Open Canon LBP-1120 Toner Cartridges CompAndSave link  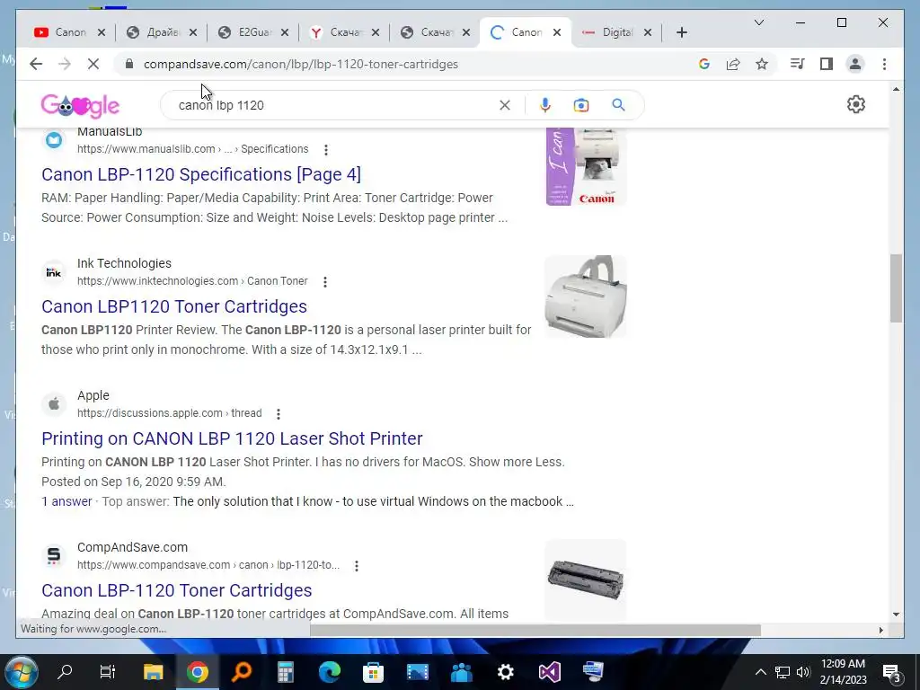pos(177,590)
